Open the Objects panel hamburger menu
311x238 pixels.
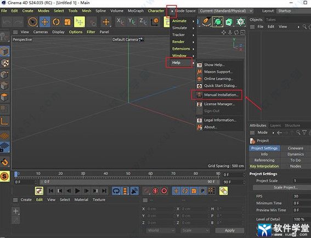coord(252,27)
